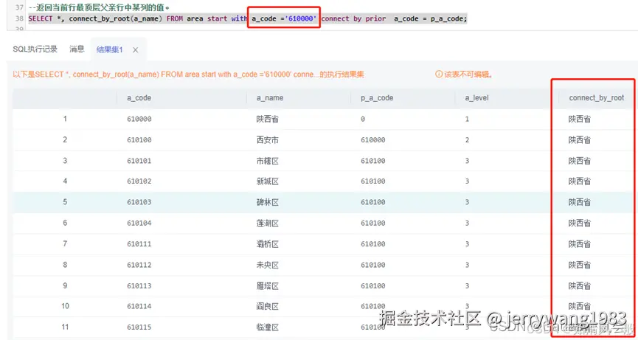
Task: Select row number 11
Action: pyautogui.click(x=65, y=327)
